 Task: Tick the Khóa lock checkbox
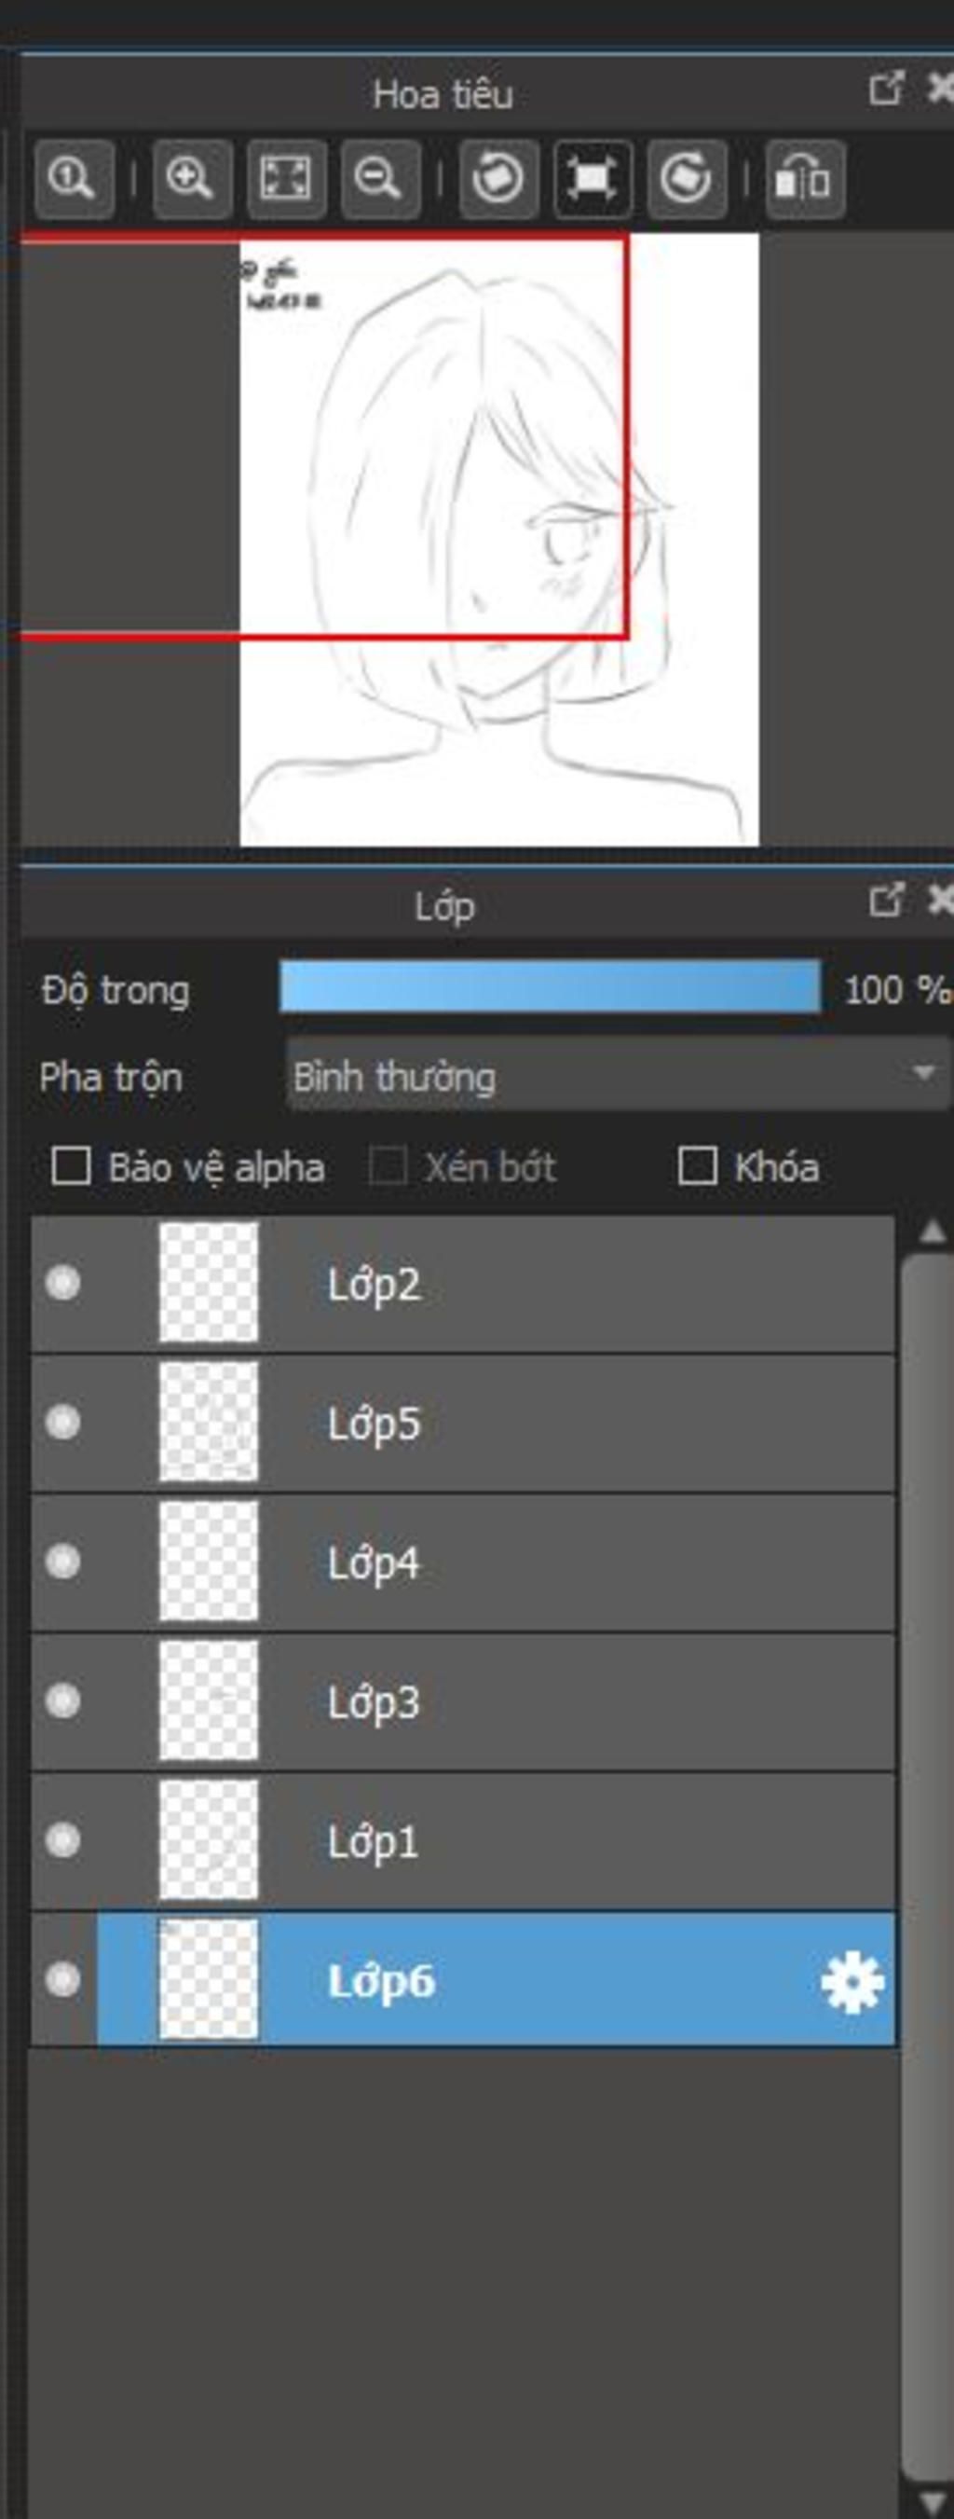click(x=697, y=1165)
